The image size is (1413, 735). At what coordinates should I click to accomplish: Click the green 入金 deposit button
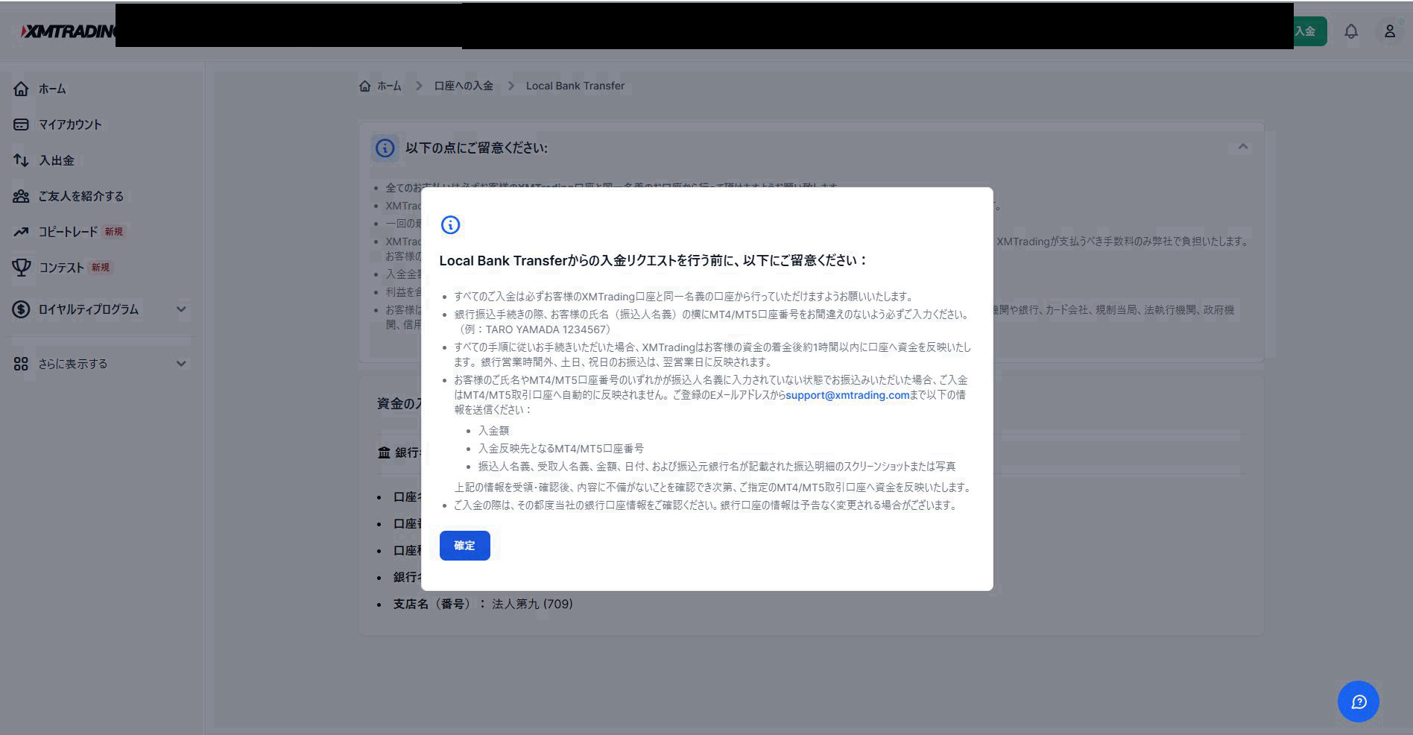[1310, 31]
